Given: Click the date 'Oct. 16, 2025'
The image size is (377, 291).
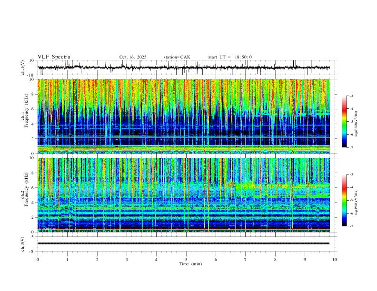Looking at the screenshot, I should (x=133, y=57).
